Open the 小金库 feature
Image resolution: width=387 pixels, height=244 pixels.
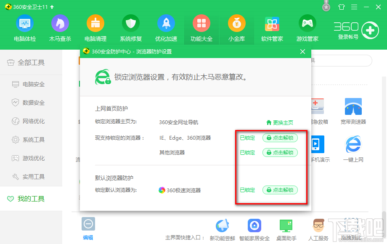coord(236,27)
